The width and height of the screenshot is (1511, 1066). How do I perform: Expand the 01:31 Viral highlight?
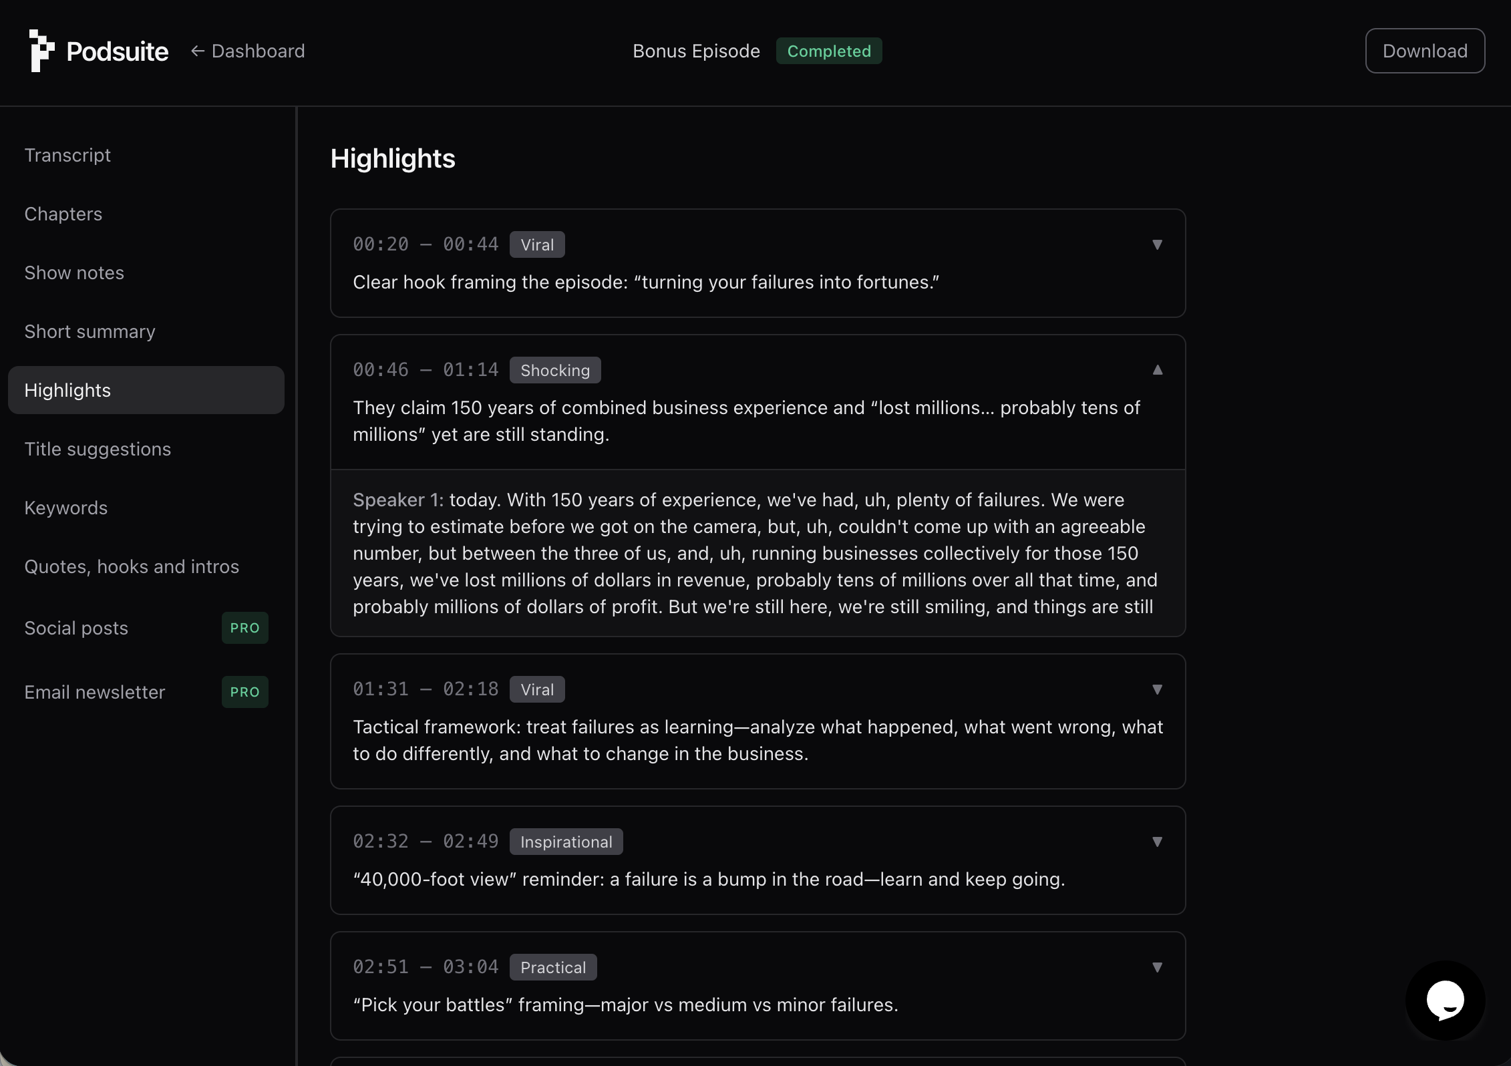point(1157,689)
